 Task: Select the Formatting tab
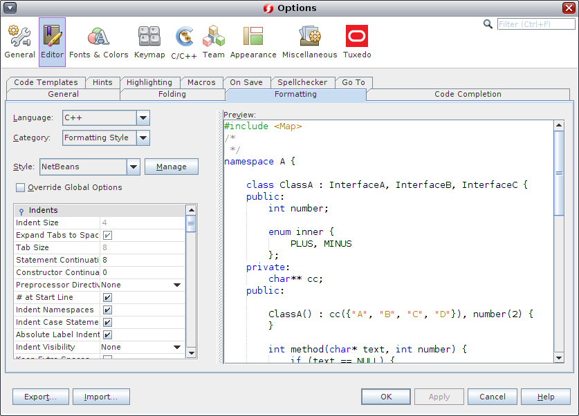296,94
